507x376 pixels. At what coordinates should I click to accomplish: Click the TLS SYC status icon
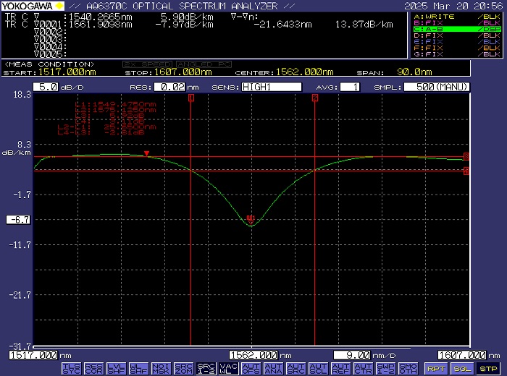[x=71, y=368]
